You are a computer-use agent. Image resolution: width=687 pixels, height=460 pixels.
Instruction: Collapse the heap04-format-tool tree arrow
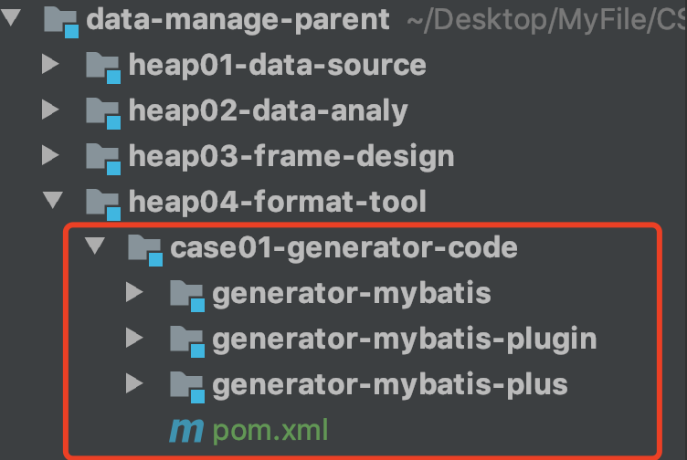pyautogui.click(x=53, y=200)
